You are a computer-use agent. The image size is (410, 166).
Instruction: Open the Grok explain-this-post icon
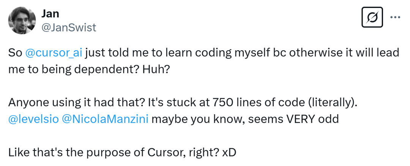pos(372,17)
